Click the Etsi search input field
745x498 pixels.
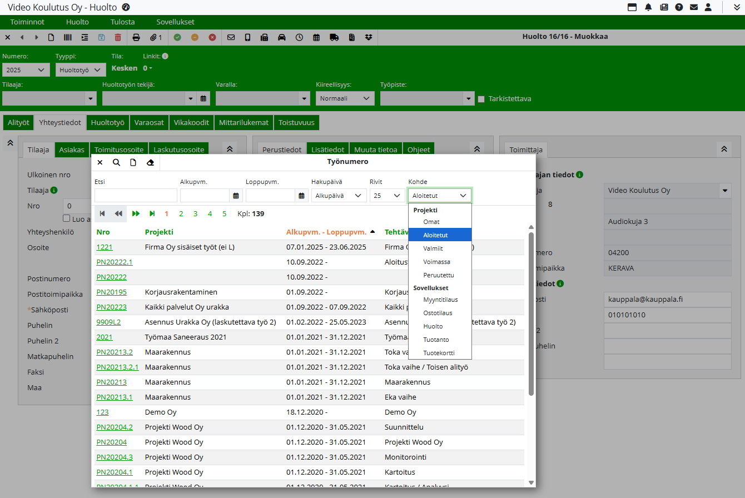pos(136,196)
